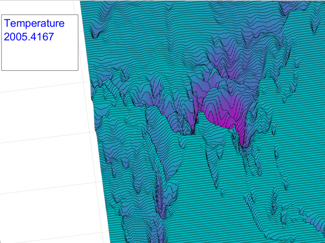Viewport: 325px width, 243px height.
Task: Click the "Temperature" label text
Action: pos(34,23)
